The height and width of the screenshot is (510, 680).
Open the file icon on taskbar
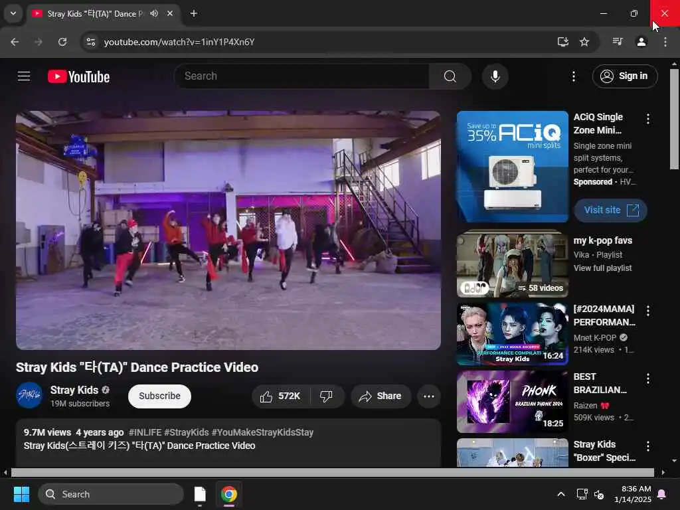click(199, 494)
